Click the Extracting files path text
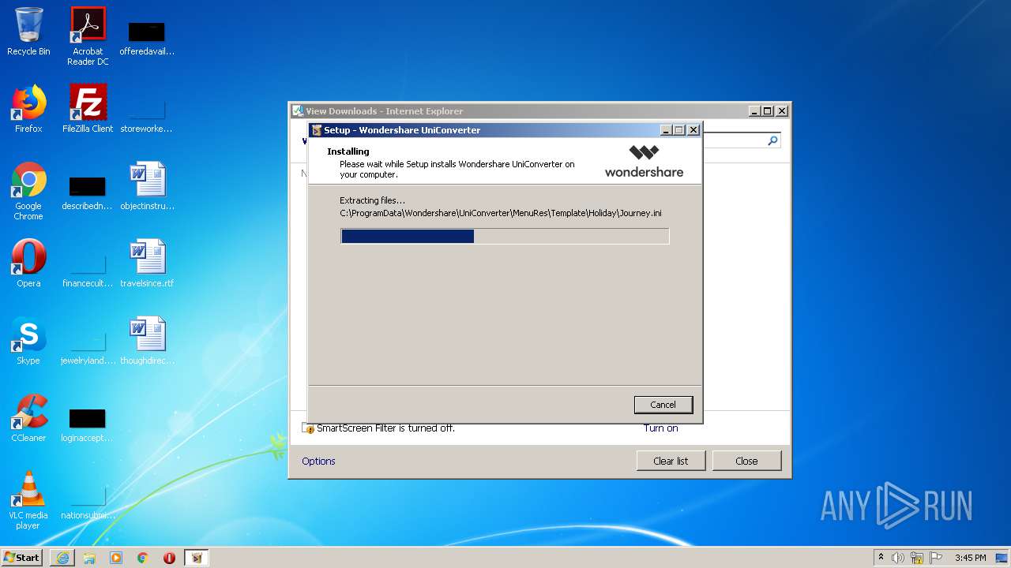This screenshot has height=568, width=1011. pyautogui.click(x=501, y=213)
